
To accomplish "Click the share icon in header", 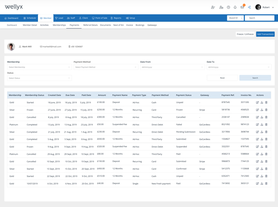I will (249, 7).
